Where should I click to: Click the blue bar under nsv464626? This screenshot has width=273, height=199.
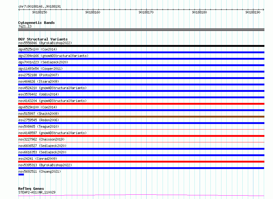coord(141,84)
